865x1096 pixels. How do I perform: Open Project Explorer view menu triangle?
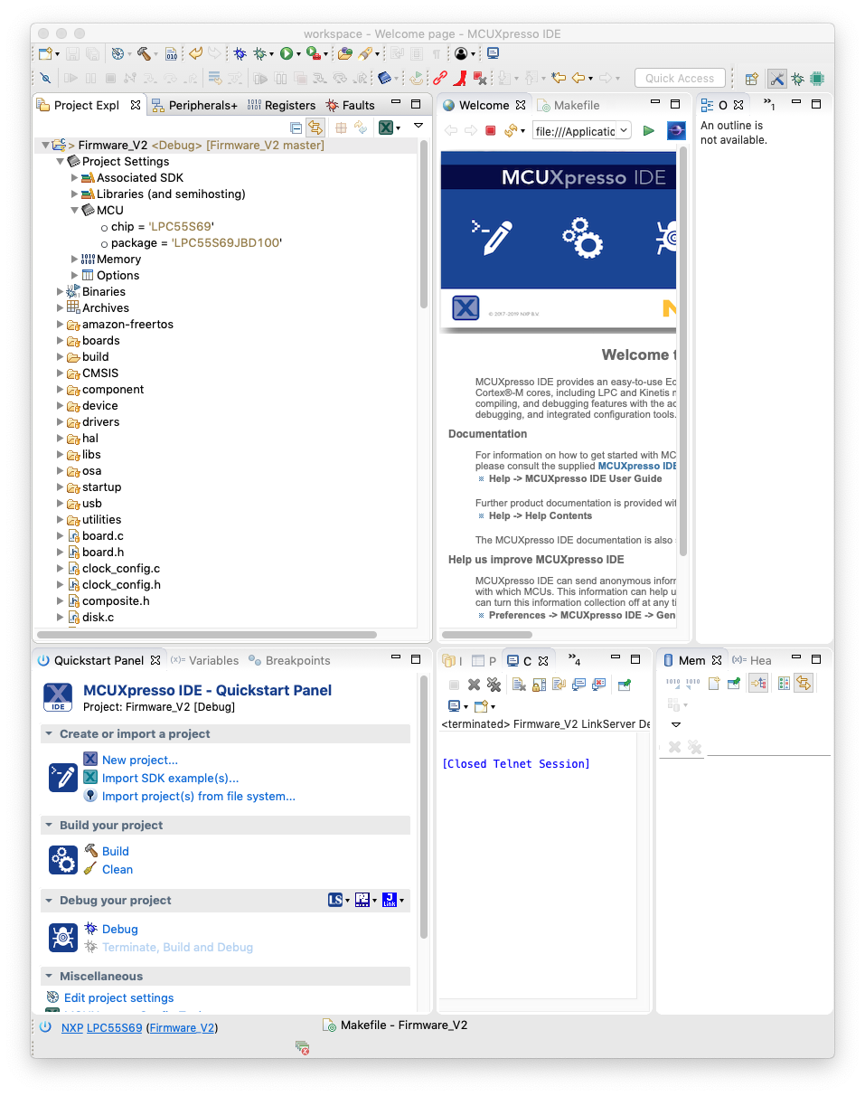point(418,127)
